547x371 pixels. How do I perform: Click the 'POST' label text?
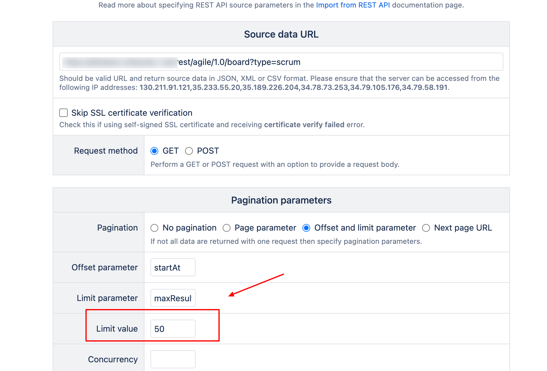coord(208,151)
